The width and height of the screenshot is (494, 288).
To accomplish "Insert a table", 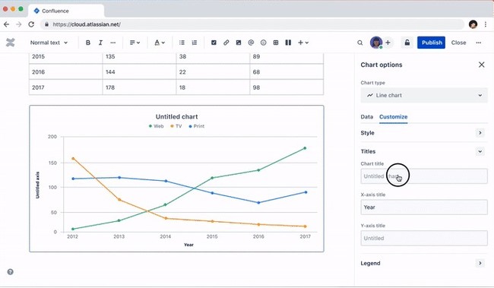I will pyautogui.click(x=276, y=43).
